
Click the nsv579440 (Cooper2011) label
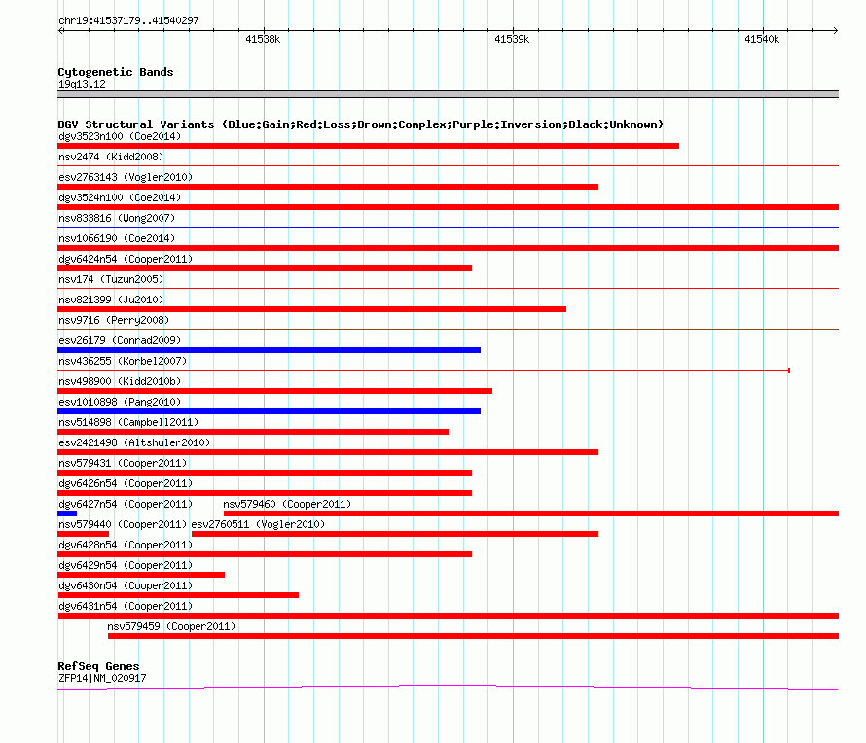pyautogui.click(x=123, y=524)
